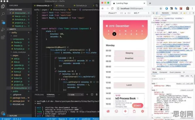The image size is (195, 120).
Task: Click the IxD Process Book task title
Action: click(125, 98)
